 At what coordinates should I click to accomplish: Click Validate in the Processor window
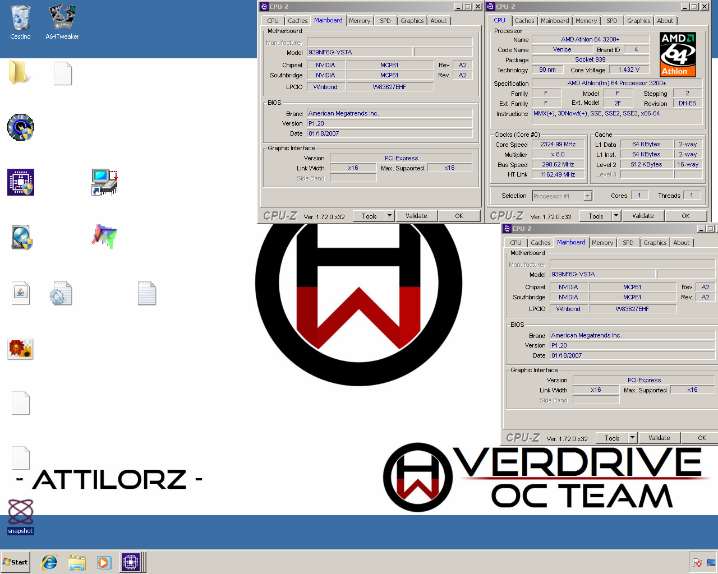pos(643,216)
